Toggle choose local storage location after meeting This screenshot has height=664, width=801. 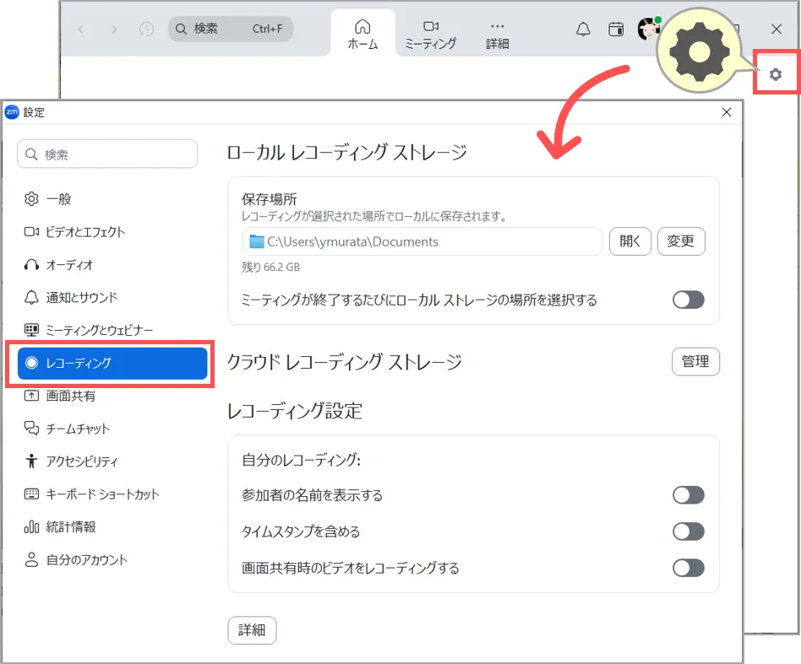coord(688,300)
